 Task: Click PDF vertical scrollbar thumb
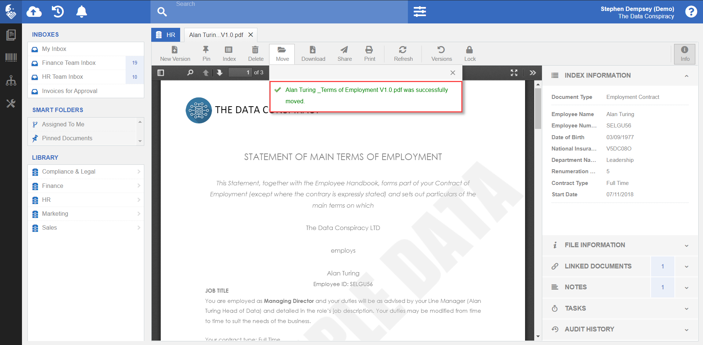click(538, 108)
